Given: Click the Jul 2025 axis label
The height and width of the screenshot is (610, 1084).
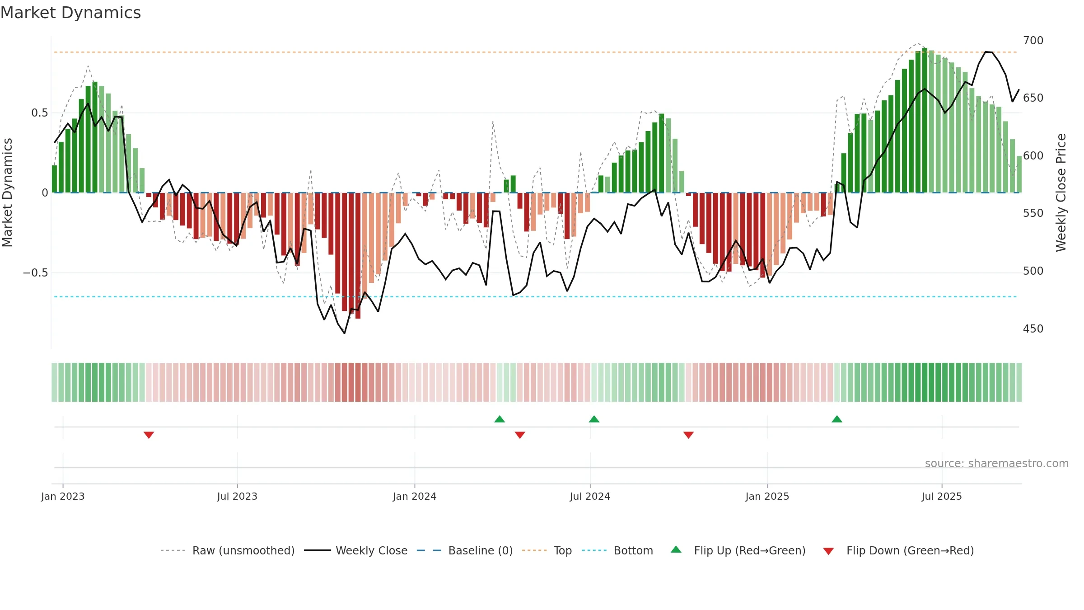Looking at the screenshot, I should [942, 496].
